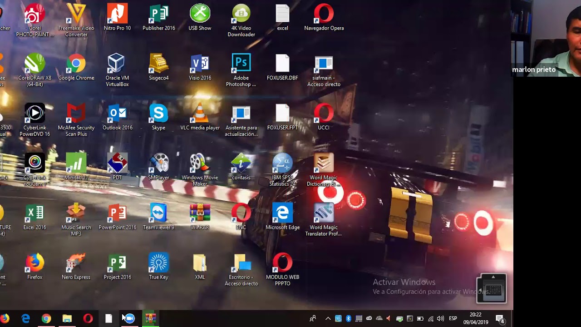The width and height of the screenshot is (581, 327).
Task: Click the VLC media player shortcut
Action: coord(200,117)
